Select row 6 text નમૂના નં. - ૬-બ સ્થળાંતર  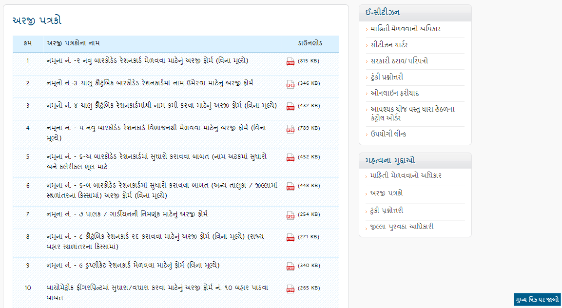tap(162, 191)
